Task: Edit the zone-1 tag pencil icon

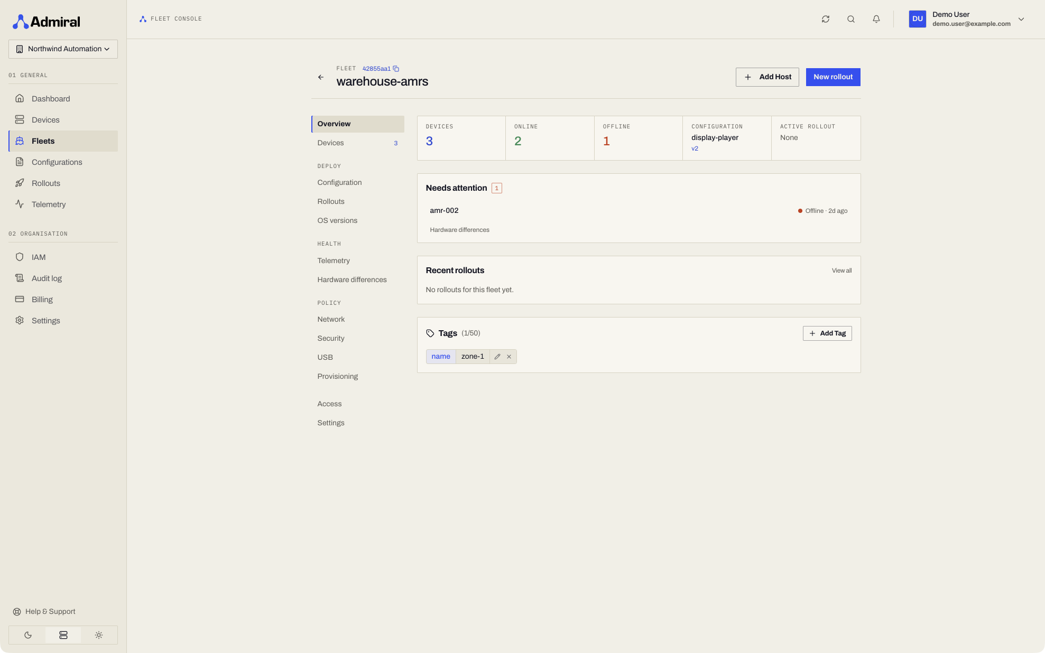Action: point(497,357)
